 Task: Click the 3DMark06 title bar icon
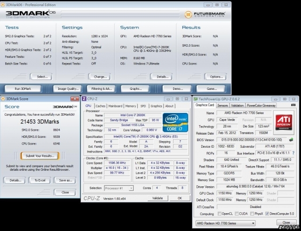pos(3,5)
